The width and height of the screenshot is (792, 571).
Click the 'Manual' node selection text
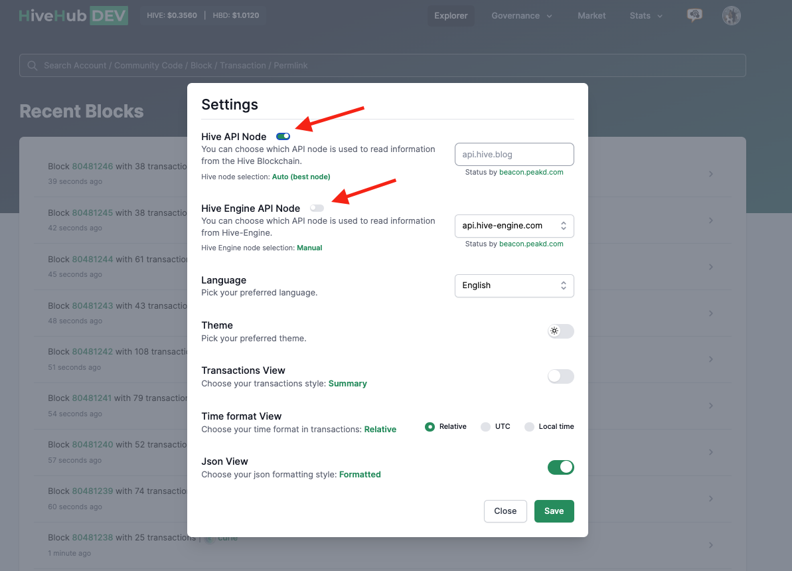click(309, 248)
